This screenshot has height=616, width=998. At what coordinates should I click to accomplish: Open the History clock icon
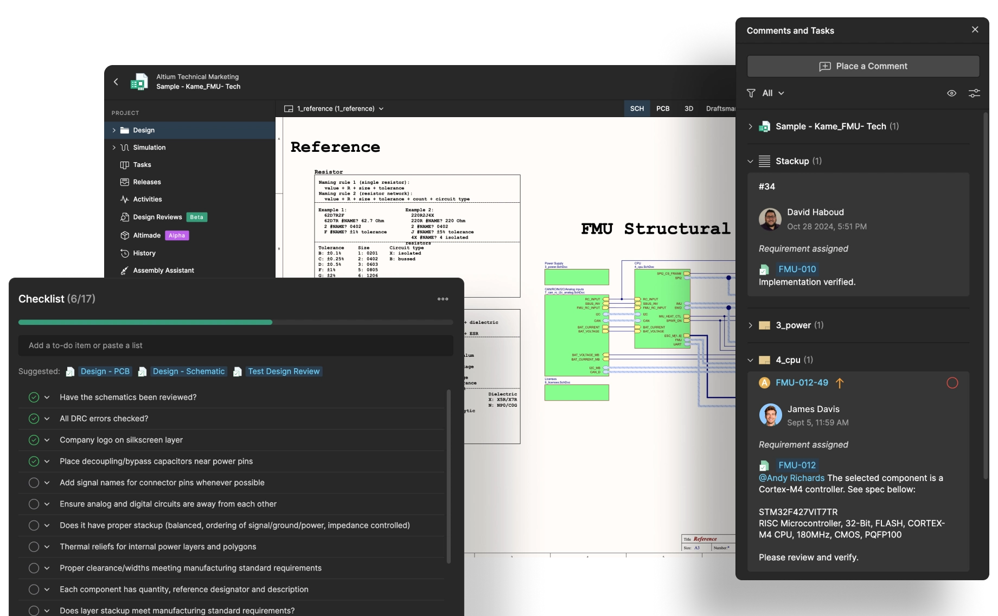[125, 253]
